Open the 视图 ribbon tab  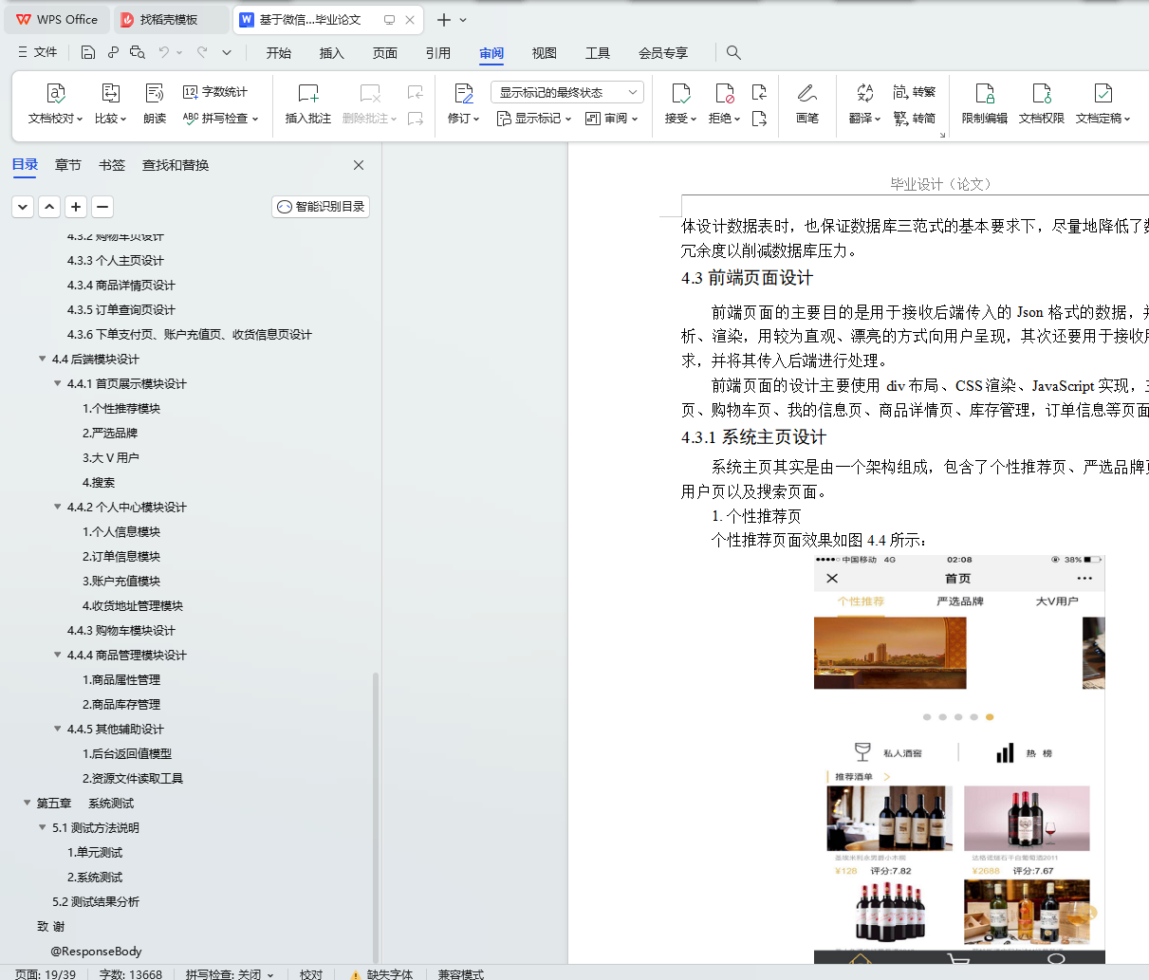point(545,53)
